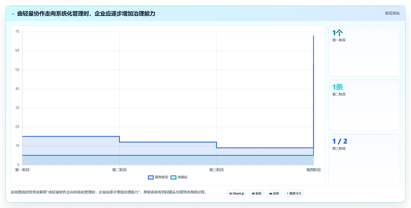Click the 数据卡片 tag button
This screenshot has height=208, width=411.
[294, 193]
